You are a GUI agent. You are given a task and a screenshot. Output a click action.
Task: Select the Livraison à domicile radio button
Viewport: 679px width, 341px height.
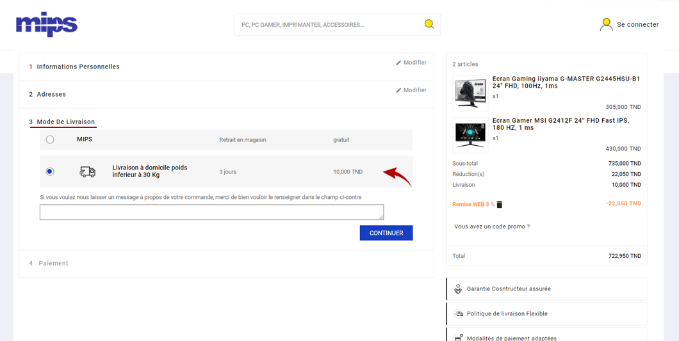(50, 172)
